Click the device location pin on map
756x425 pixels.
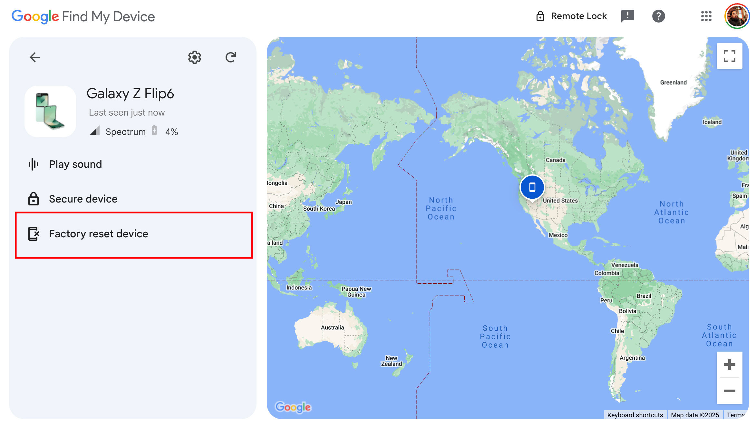click(532, 187)
